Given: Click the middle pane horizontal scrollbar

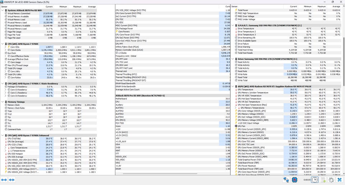Looking at the screenshot, I should (x=160, y=174).
